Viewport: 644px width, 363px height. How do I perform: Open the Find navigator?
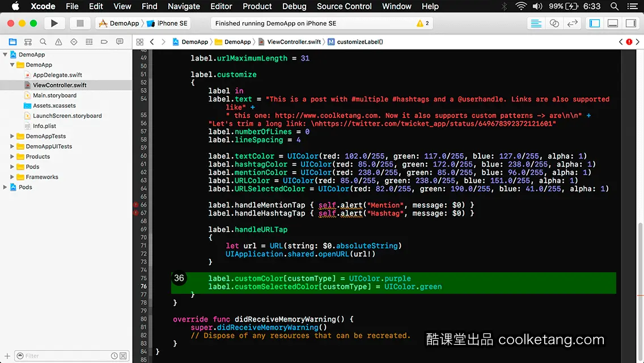click(x=43, y=42)
